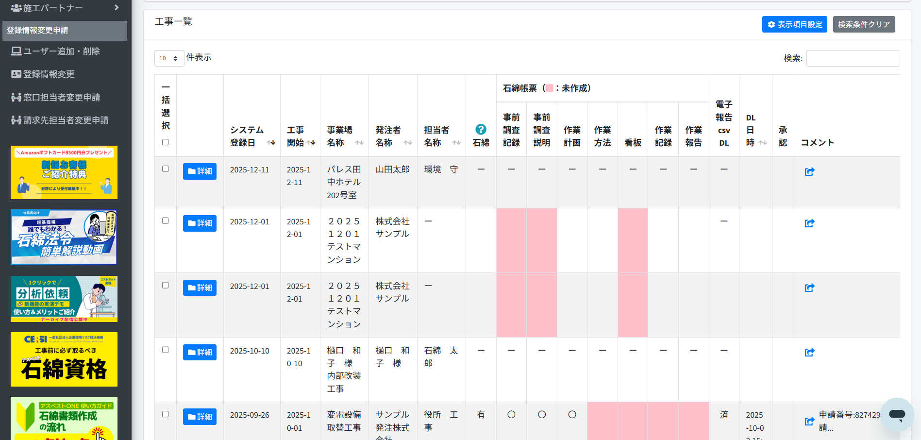The image size is (921, 440).
Task: Sort by システム登録日 column arrows
Action: pos(271,143)
